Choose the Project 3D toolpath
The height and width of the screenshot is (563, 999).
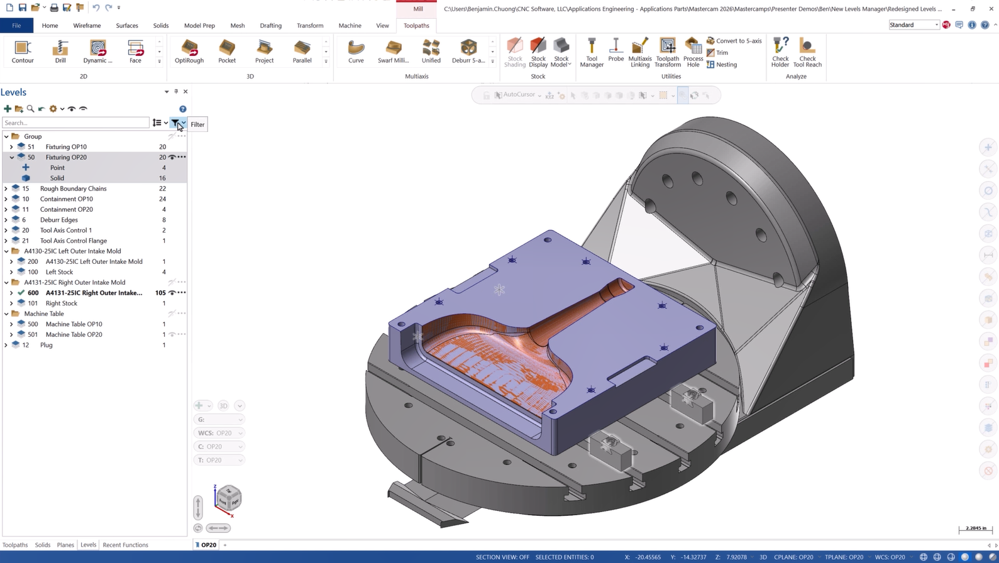(x=265, y=52)
